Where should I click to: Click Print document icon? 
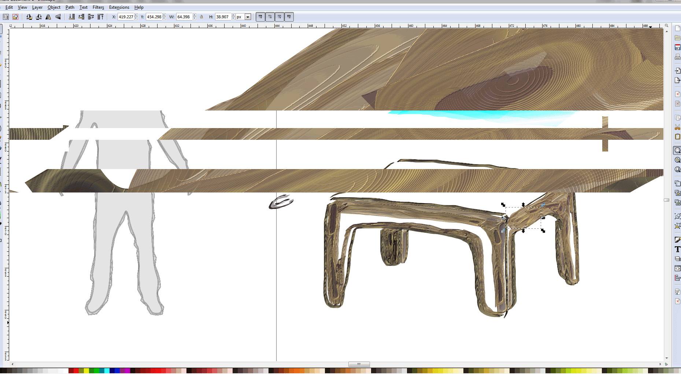tap(677, 57)
